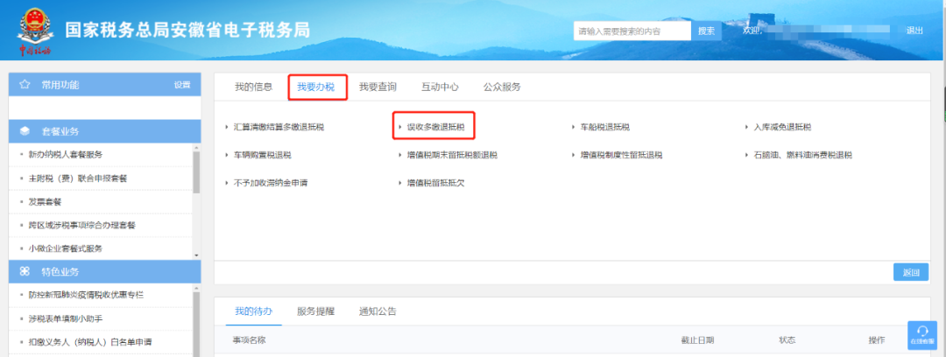Viewport: 946px width, 357px height.
Task: Open 入库减免退抵税
Action: click(782, 127)
